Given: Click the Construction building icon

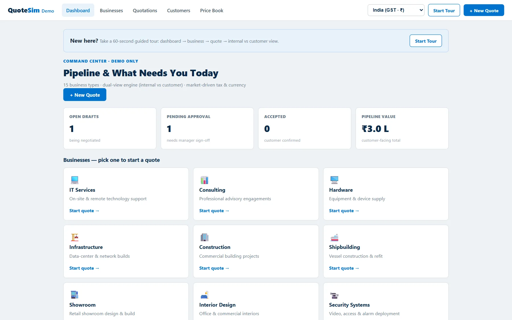Looking at the screenshot, I should coord(205,237).
